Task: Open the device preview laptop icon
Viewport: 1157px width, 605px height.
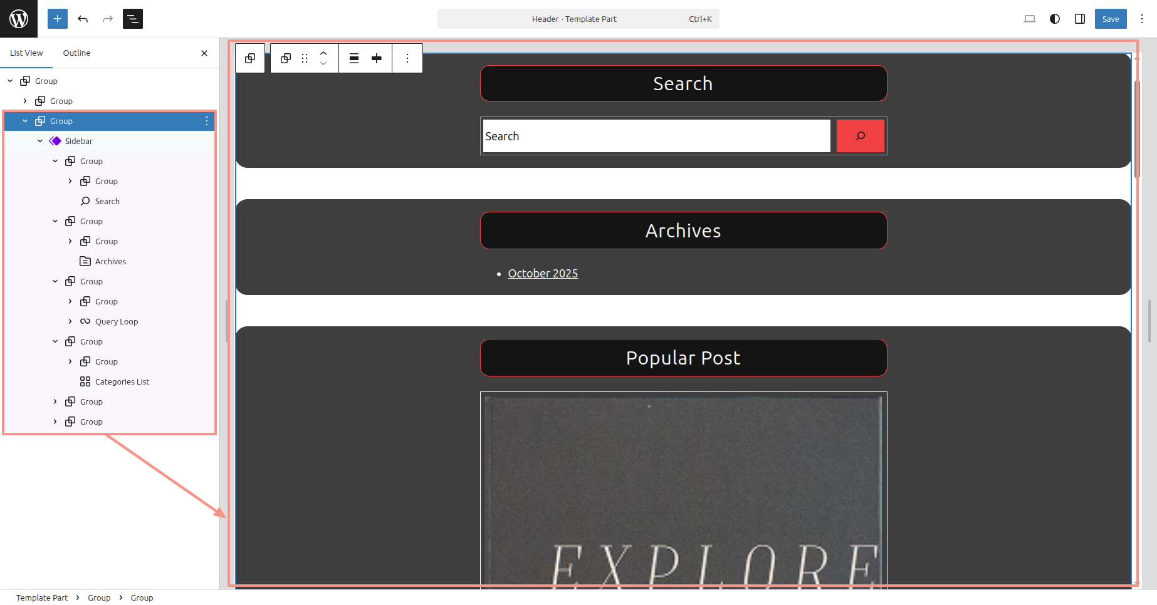Action: tap(1029, 19)
